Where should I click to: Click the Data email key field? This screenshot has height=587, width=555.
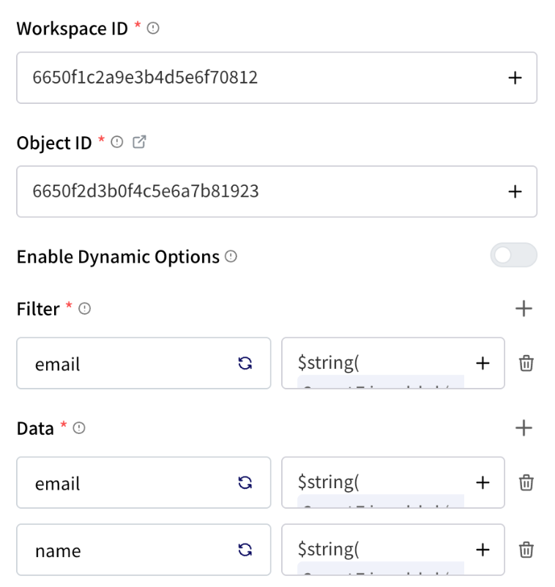click(144, 482)
